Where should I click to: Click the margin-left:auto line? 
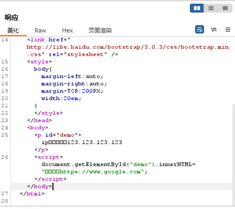[72, 76]
